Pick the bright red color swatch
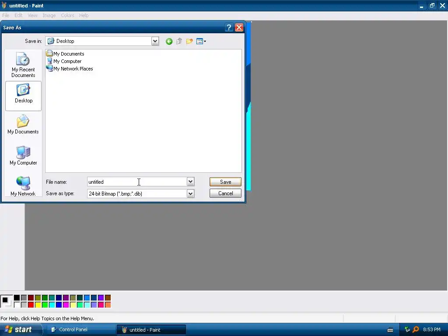The width and height of the screenshot is (448, 336). pos(31,305)
